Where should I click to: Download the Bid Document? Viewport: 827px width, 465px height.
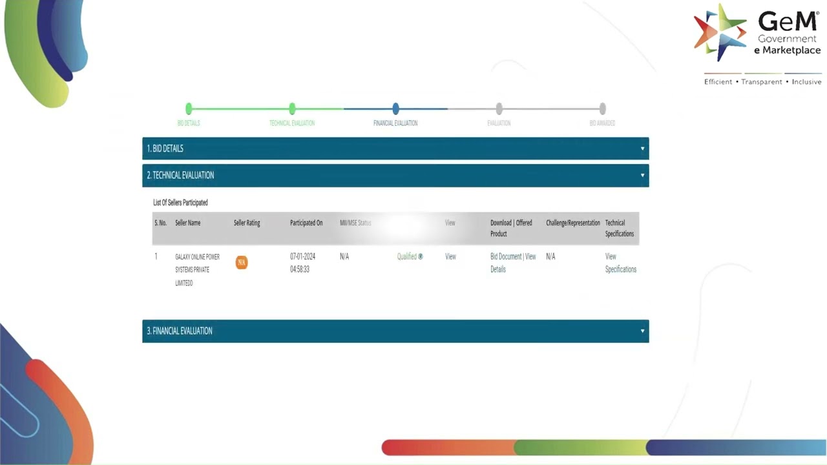(506, 256)
